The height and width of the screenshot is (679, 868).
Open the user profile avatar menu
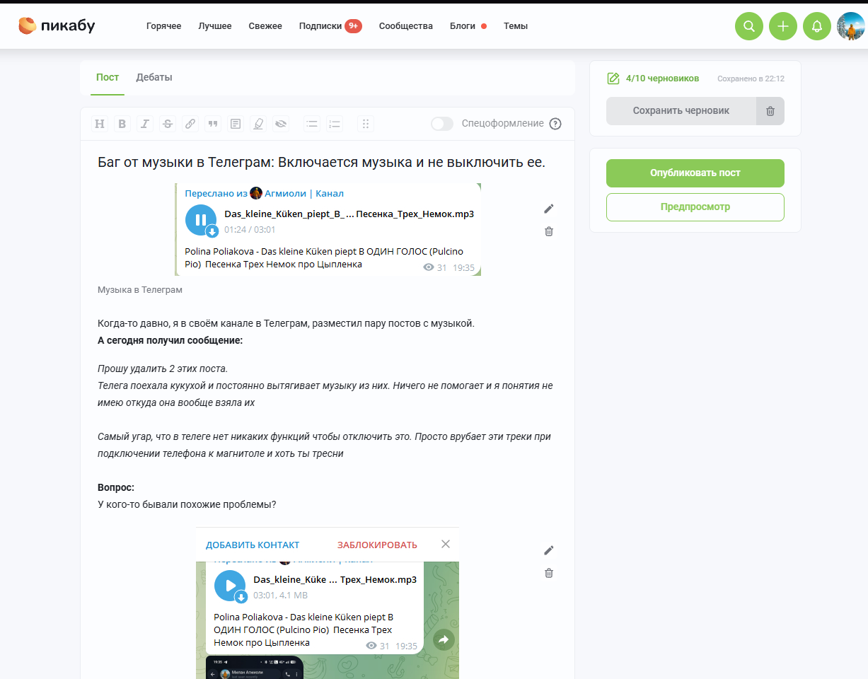click(x=851, y=26)
